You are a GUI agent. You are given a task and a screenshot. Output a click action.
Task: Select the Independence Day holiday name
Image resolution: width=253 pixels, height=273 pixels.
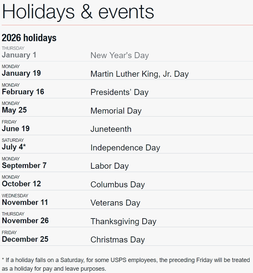pyautogui.click(x=125, y=148)
